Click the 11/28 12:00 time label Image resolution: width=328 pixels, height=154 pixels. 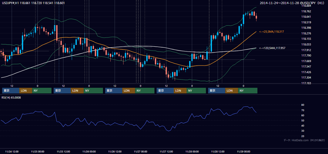(218, 151)
